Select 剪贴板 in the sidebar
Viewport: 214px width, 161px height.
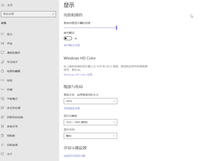[11, 136]
